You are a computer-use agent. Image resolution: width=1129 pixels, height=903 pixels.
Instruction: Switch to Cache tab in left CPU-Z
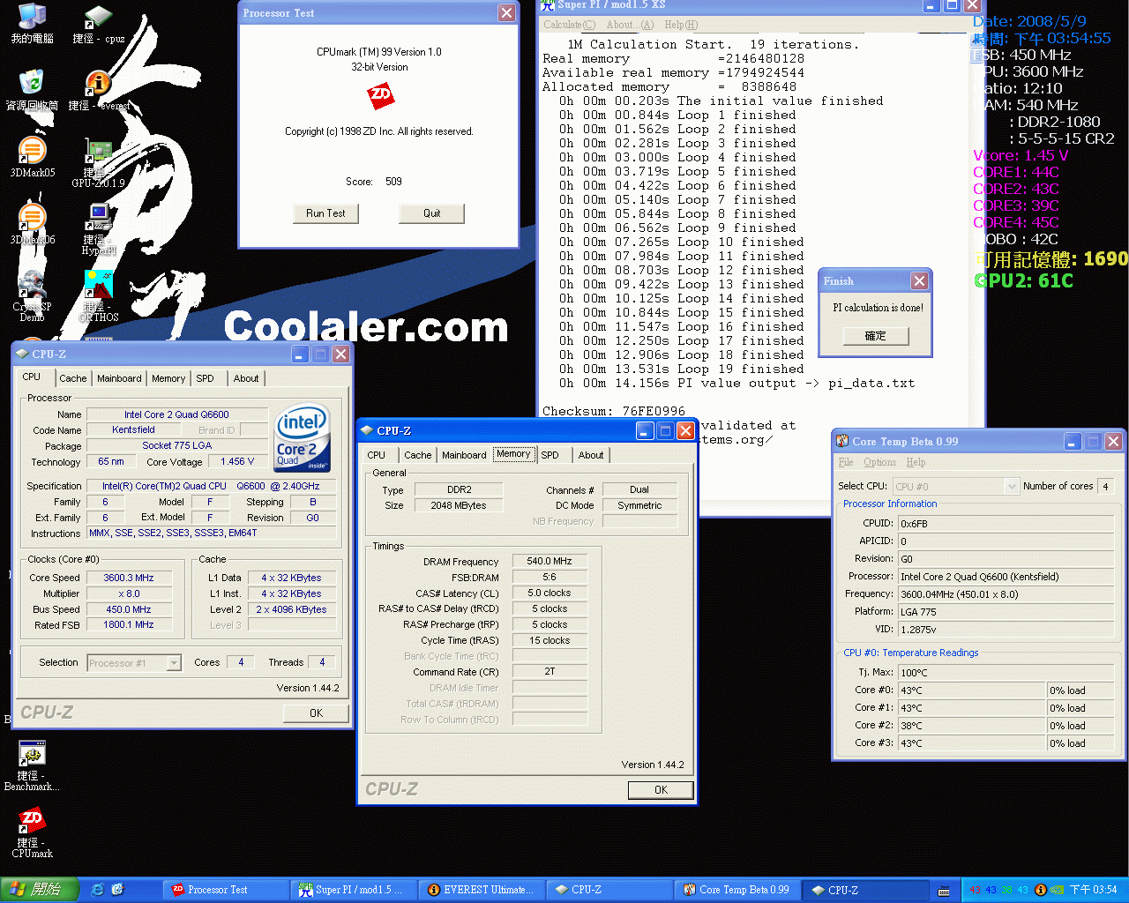73,378
